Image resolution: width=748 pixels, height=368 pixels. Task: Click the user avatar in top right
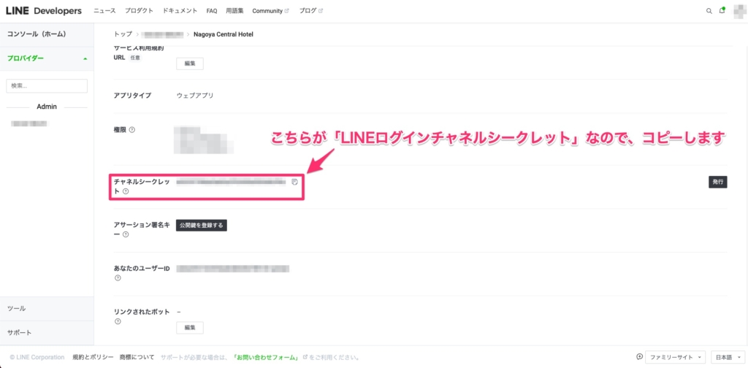(738, 10)
